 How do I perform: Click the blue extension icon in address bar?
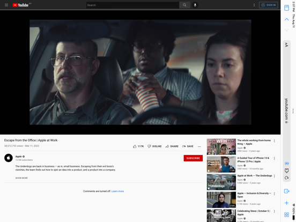tap(286, 164)
